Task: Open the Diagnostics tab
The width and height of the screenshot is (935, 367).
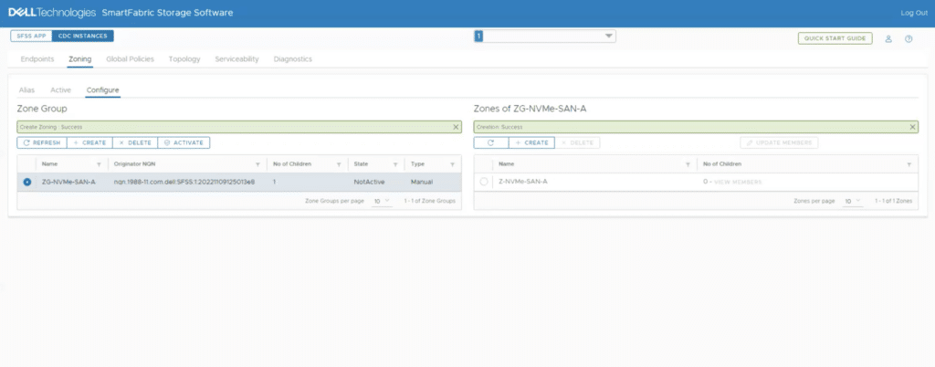Action: pyautogui.click(x=293, y=59)
